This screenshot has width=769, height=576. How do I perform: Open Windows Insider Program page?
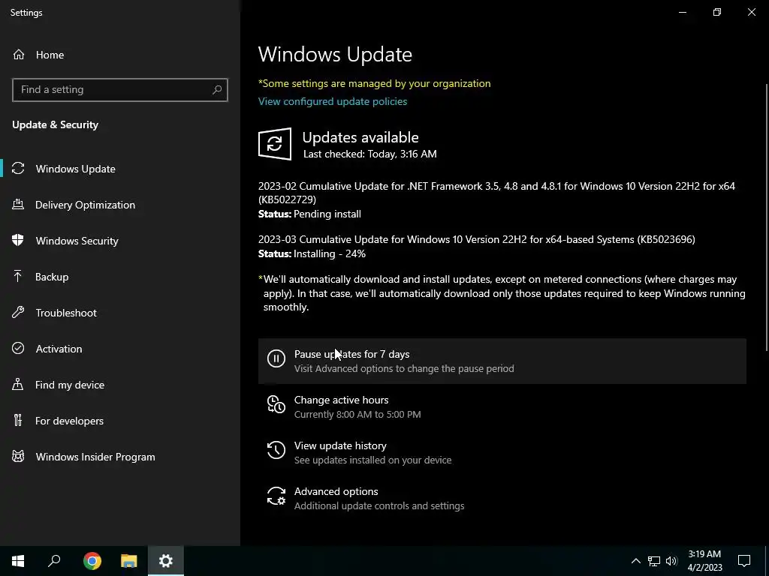tap(120, 457)
